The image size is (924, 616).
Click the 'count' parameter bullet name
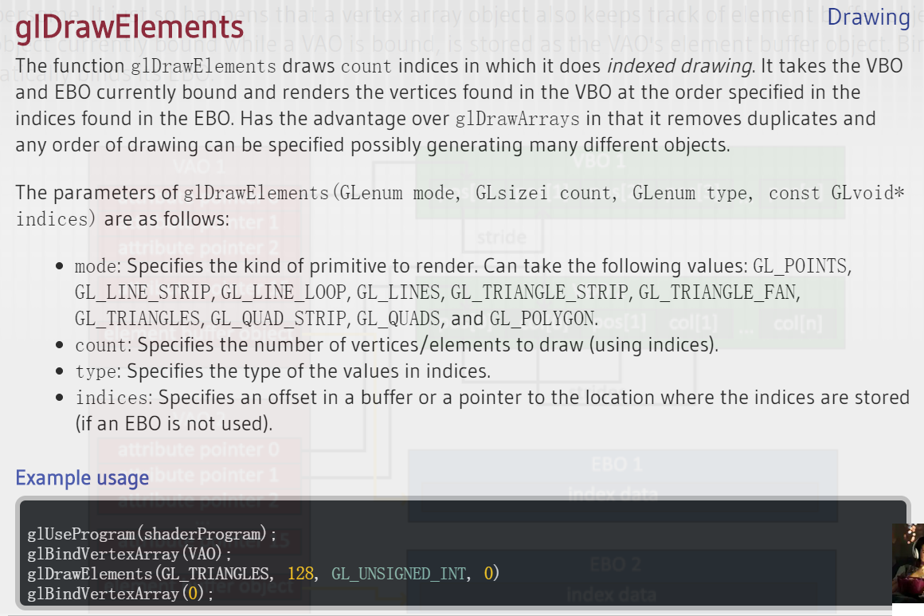click(x=101, y=345)
